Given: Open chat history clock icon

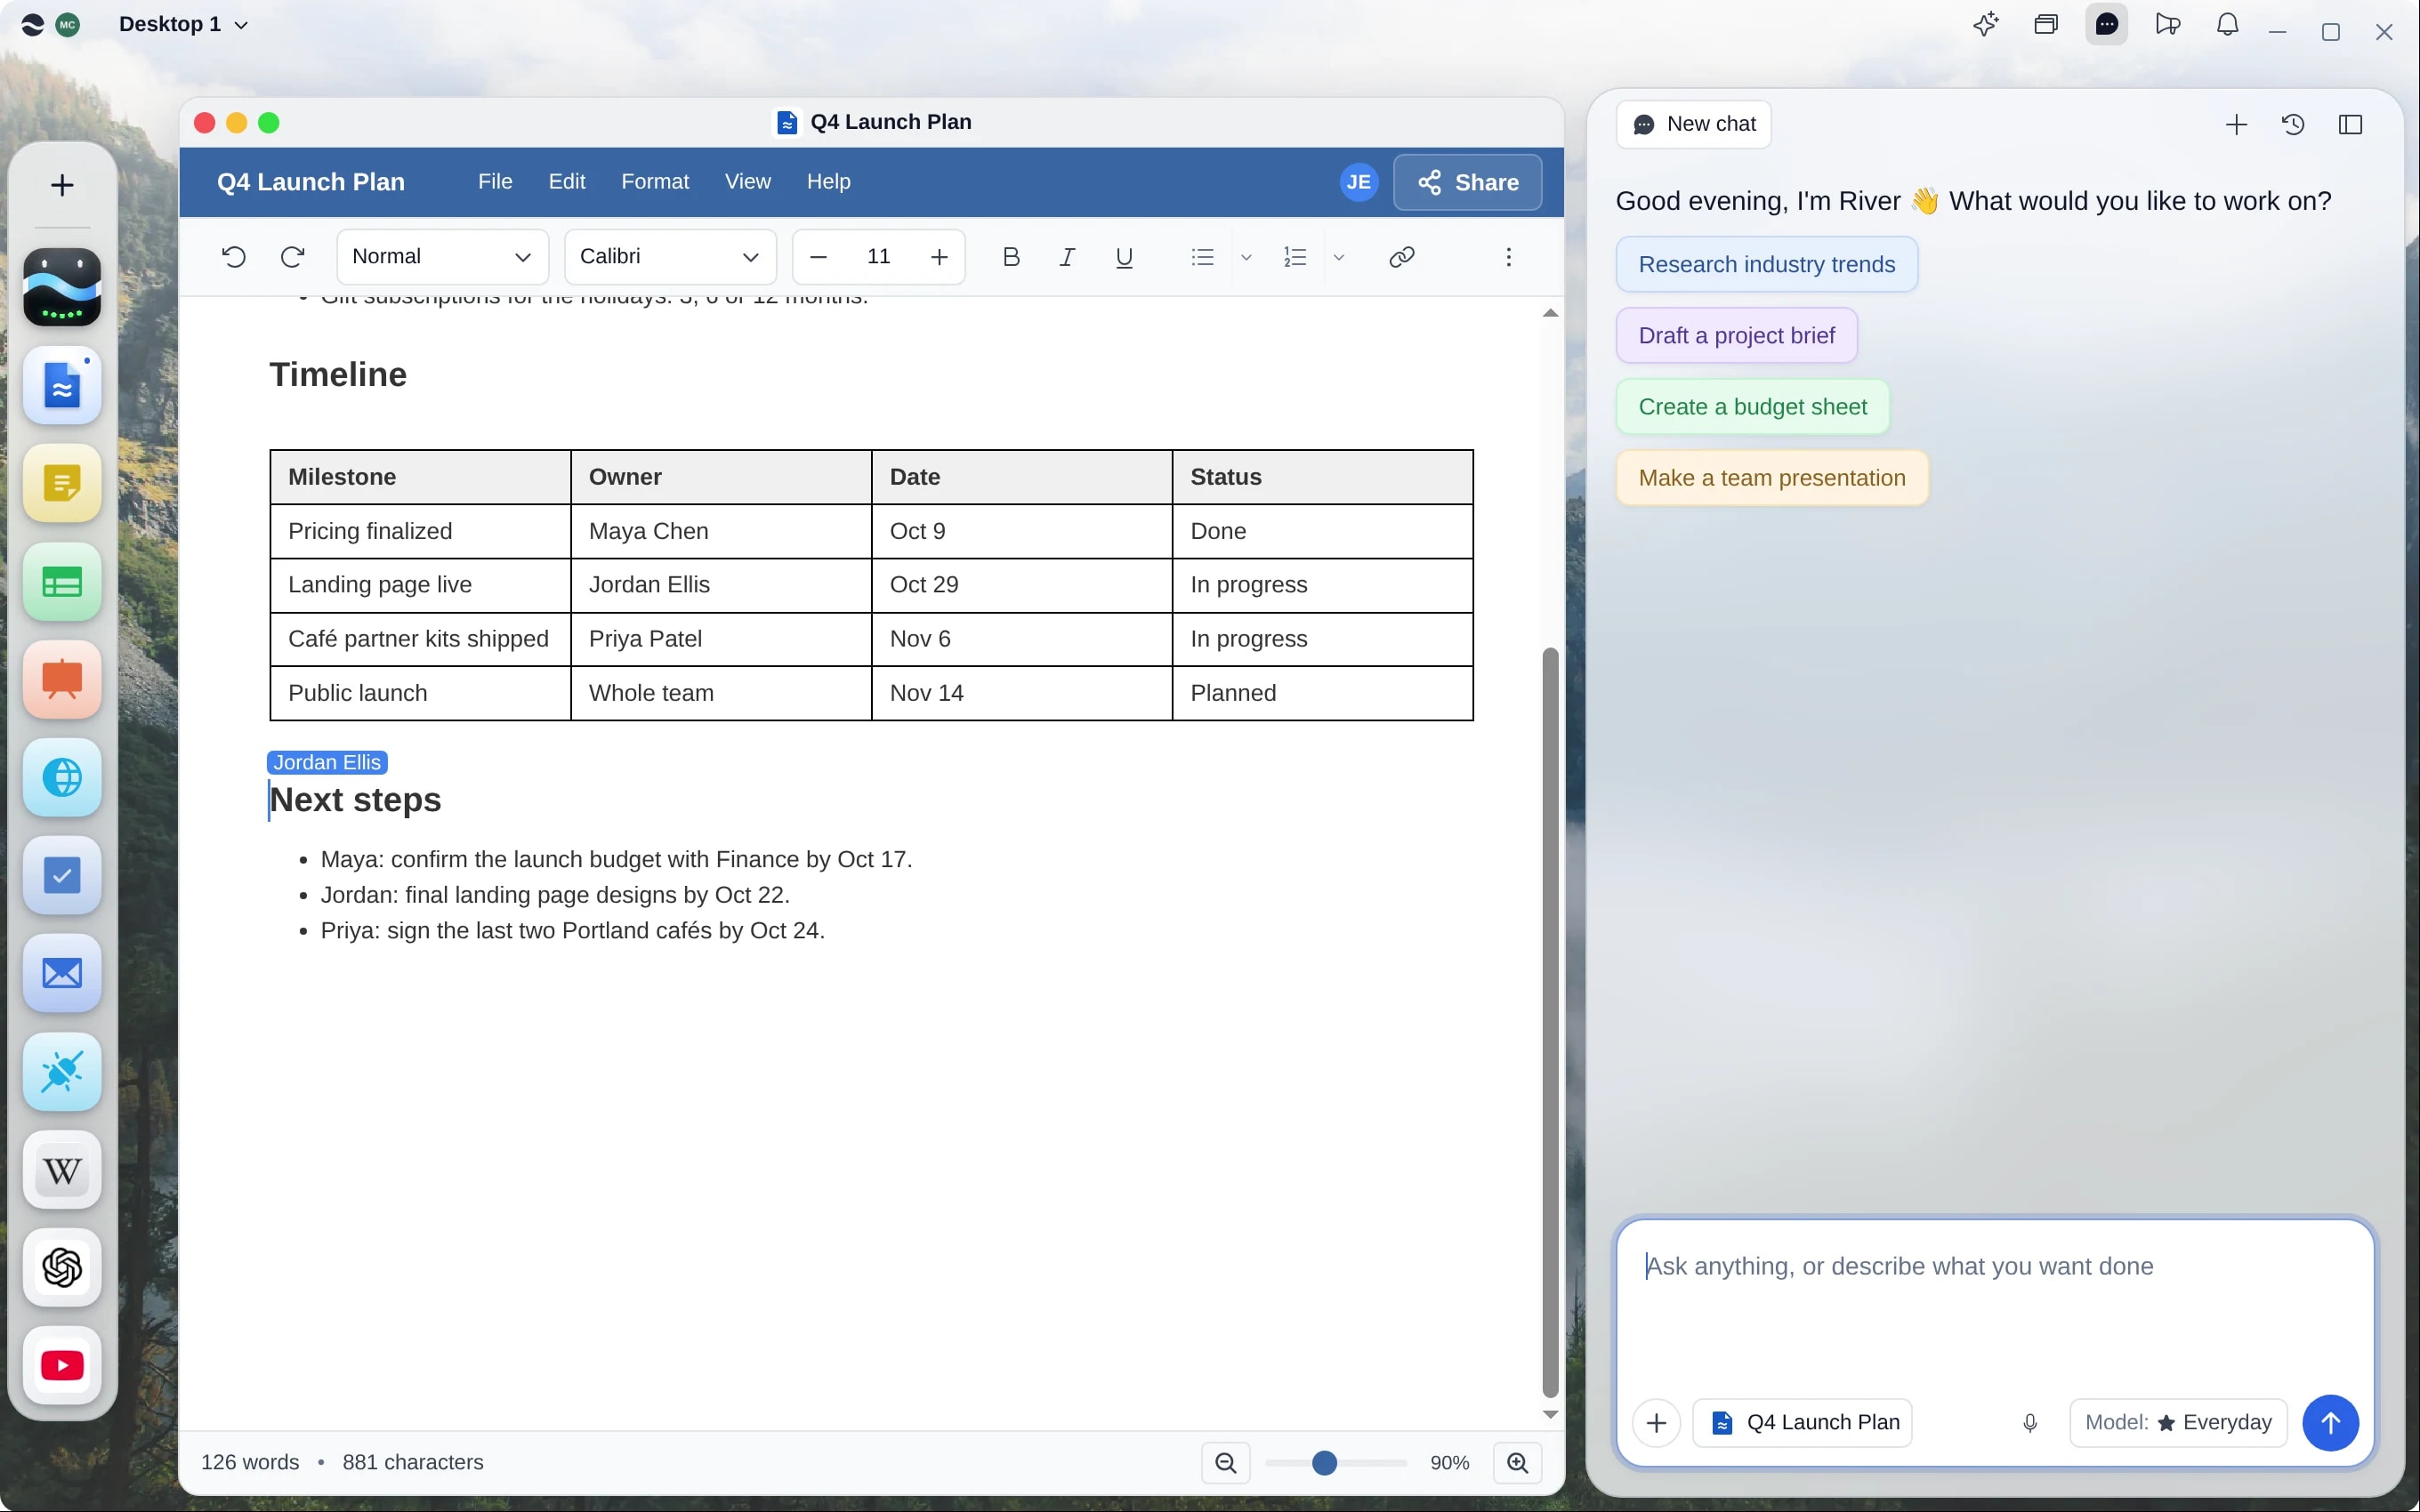Looking at the screenshot, I should [x=2293, y=124].
